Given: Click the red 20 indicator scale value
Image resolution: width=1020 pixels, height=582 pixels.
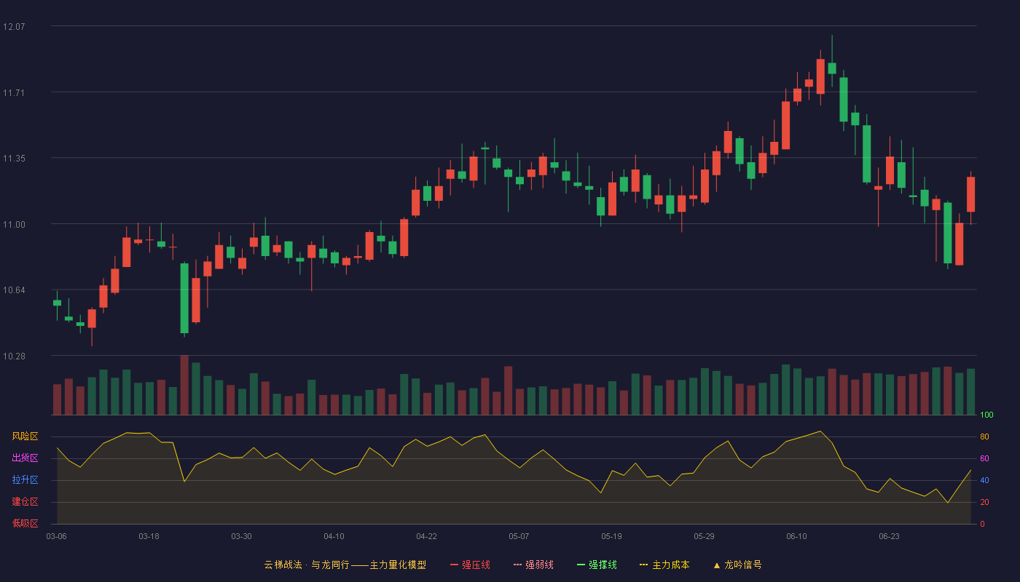Looking at the screenshot, I should (x=984, y=502).
